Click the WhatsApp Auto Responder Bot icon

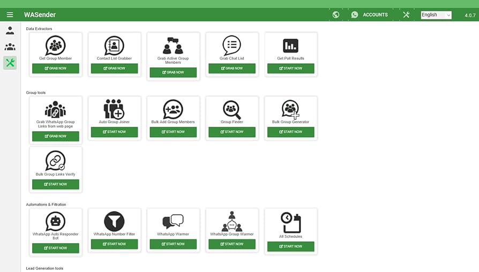coord(55,221)
